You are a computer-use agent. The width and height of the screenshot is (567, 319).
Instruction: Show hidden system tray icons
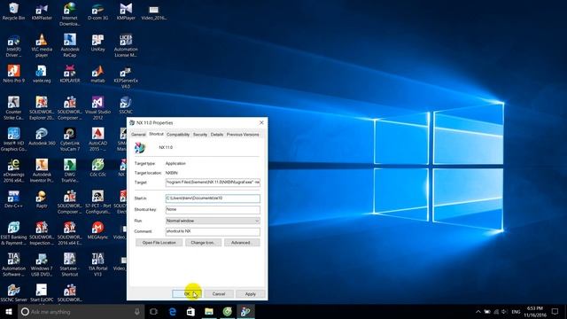(x=478, y=312)
